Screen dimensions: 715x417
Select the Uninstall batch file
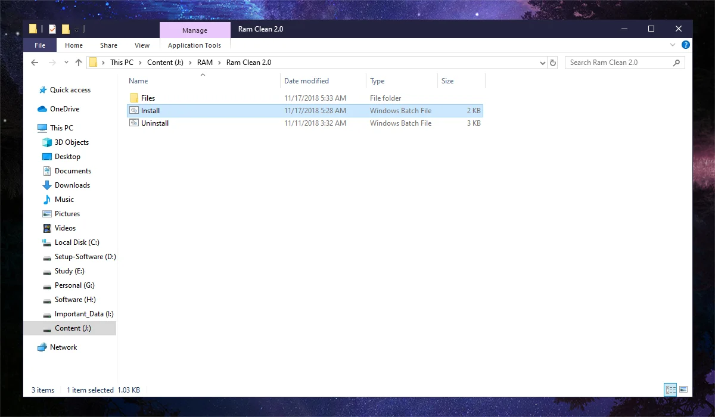coord(155,123)
